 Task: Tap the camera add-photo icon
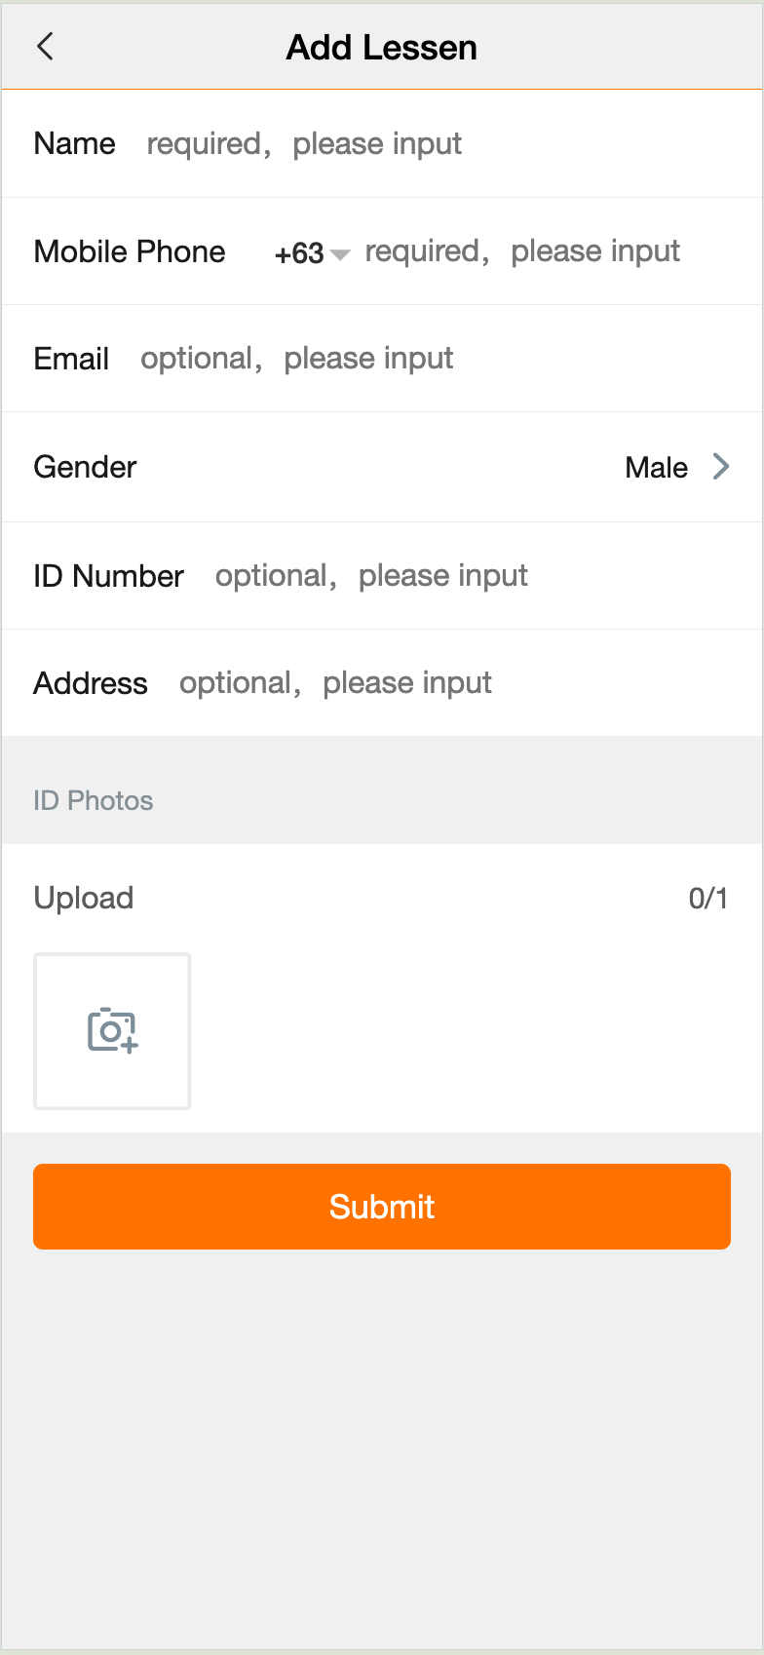pos(113,1030)
